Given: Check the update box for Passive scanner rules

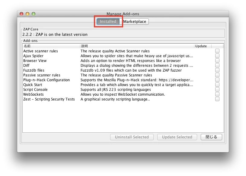Looking at the screenshot, I should (x=217, y=75).
